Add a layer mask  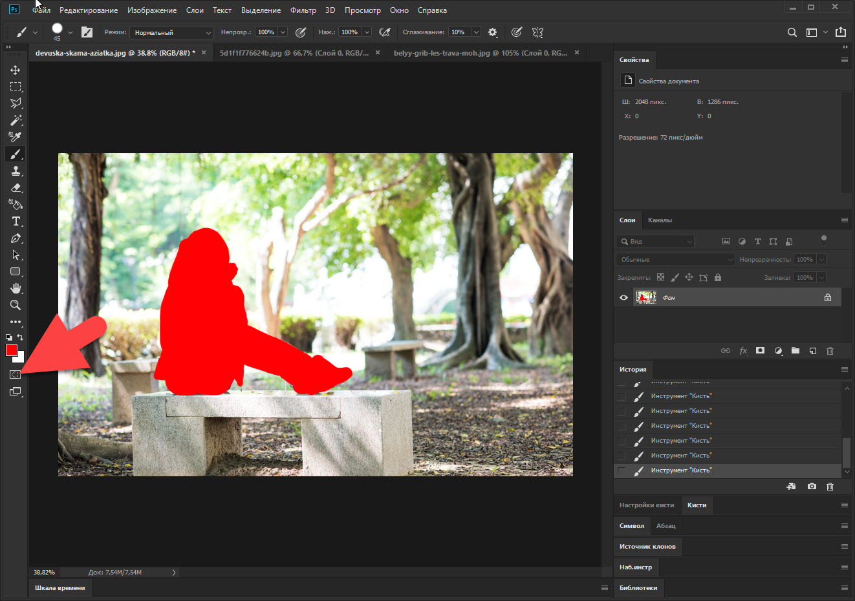(761, 351)
